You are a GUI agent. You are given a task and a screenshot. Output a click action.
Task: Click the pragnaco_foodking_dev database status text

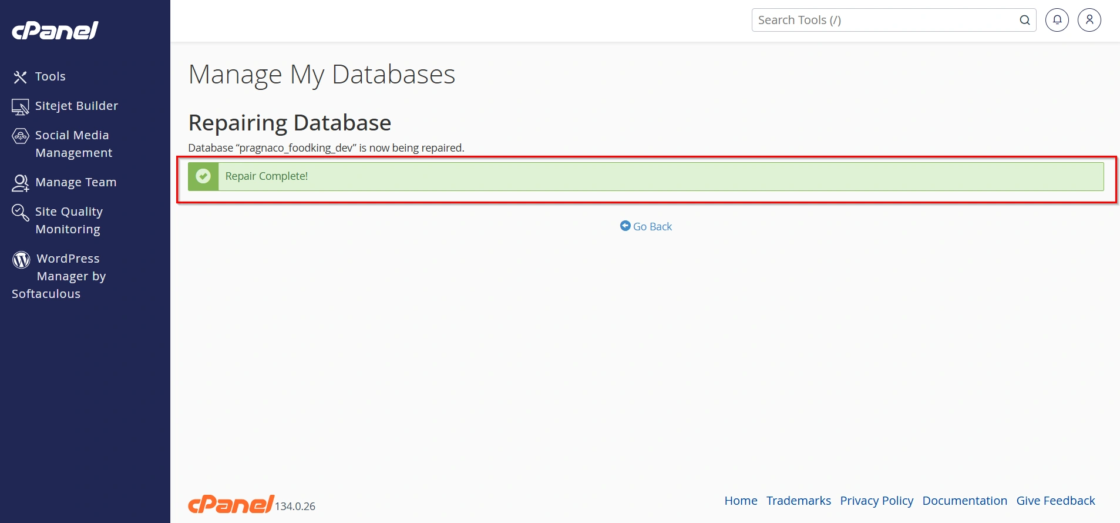(327, 147)
